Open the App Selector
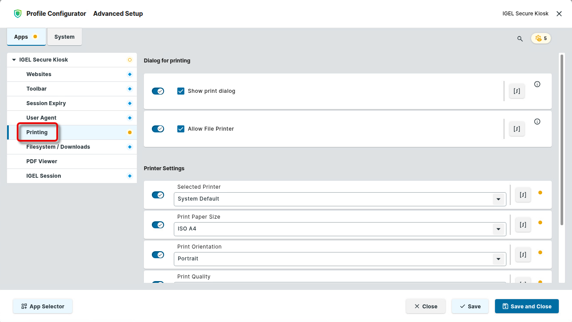Screen dimensions: 572x322 [43, 307]
